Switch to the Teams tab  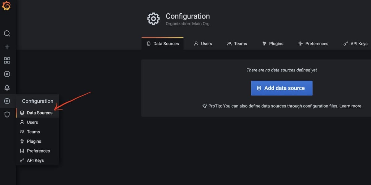[x=237, y=44]
